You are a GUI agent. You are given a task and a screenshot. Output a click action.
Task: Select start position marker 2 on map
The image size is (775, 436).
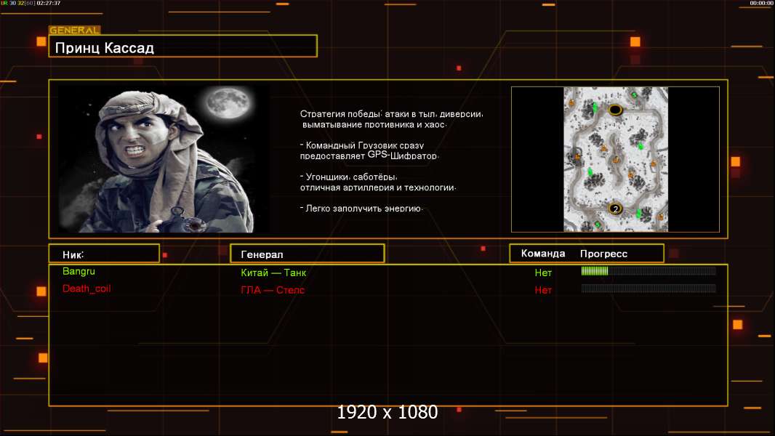615,209
